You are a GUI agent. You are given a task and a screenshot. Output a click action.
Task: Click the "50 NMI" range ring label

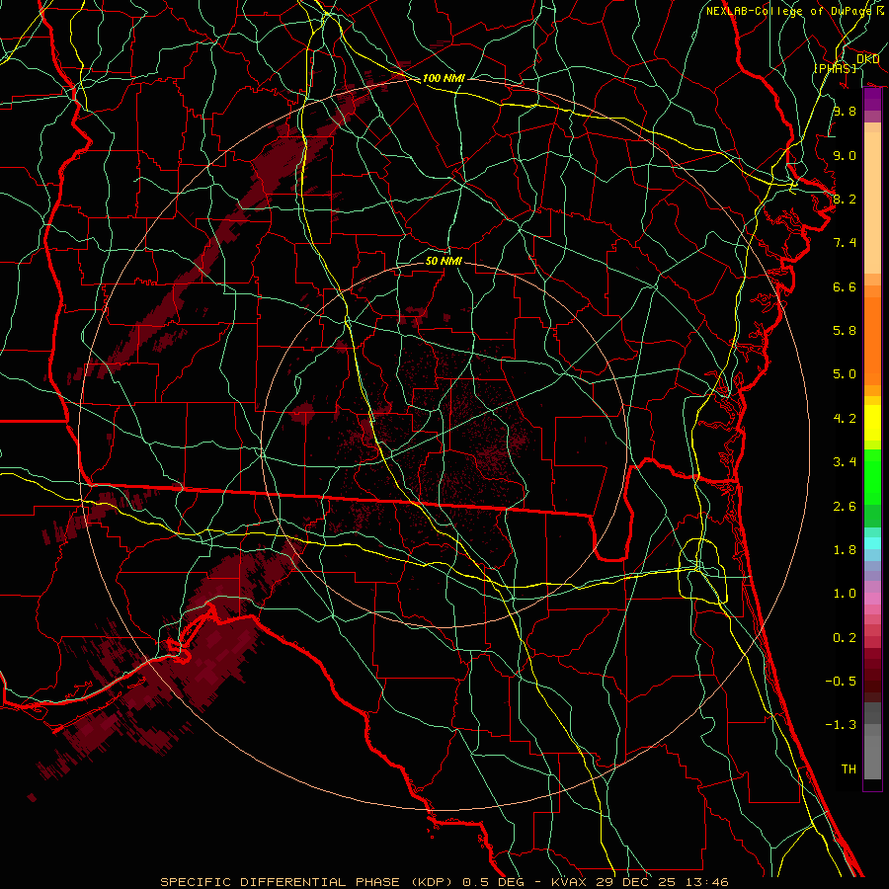pyautogui.click(x=444, y=262)
